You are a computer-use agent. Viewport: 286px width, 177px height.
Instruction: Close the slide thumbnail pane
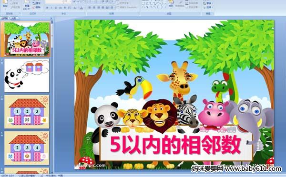pyautogui.click(x=51, y=18)
